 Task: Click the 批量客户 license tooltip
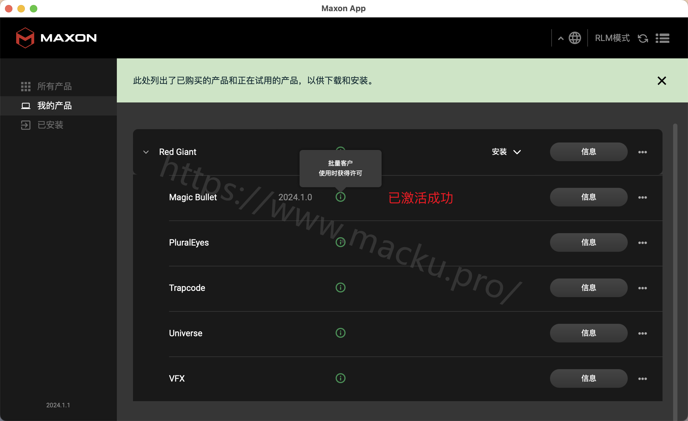pyautogui.click(x=340, y=168)
